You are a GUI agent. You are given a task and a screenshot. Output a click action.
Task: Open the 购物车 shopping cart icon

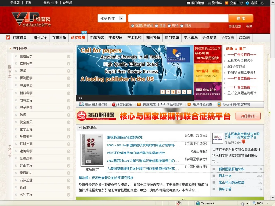[x=209, y=3]
